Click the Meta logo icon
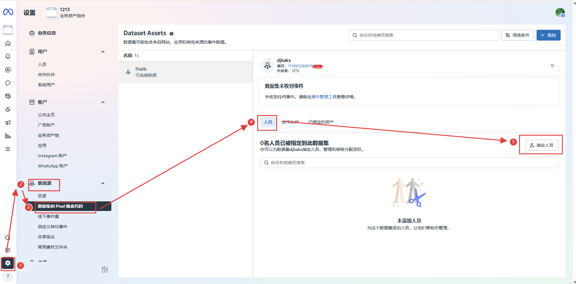This screenshot has width=576, height=284. 8,12
